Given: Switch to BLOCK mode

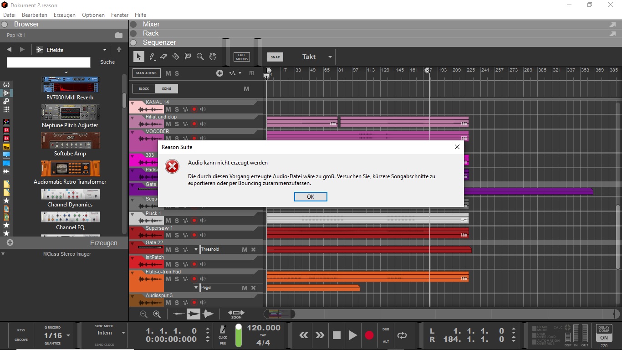Looking at the screenshot, I should [x=144, y=89].
